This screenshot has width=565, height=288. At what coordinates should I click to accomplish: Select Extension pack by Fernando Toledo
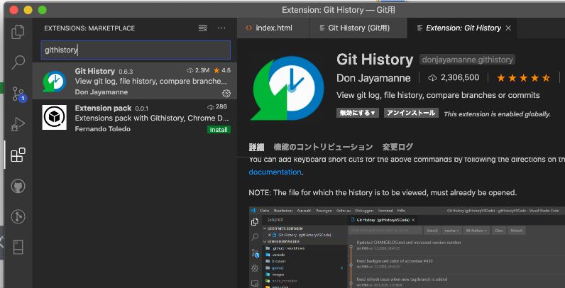pos(135,118)
